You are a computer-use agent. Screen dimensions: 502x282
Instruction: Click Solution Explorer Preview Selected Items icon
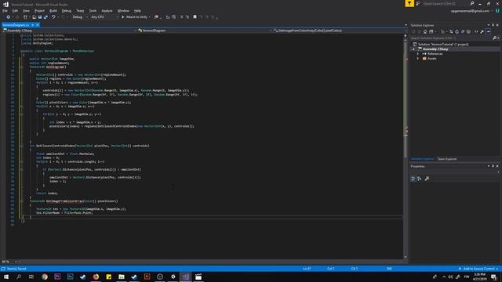488,31
